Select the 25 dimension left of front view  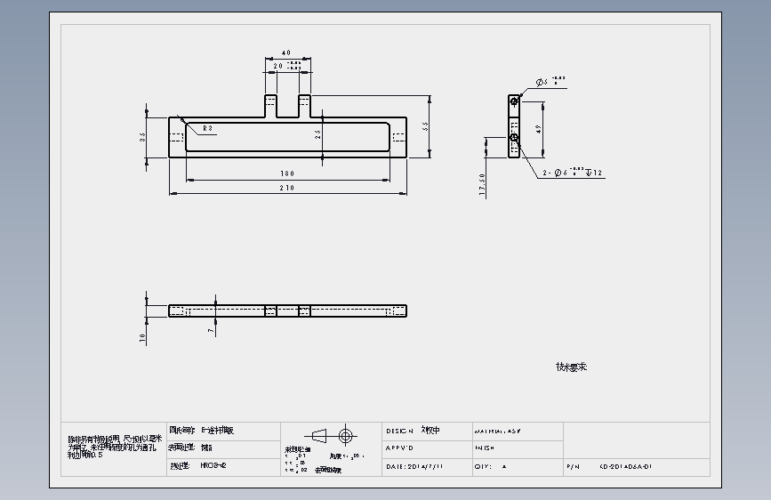pyautogui.click(x=142, y=137)
